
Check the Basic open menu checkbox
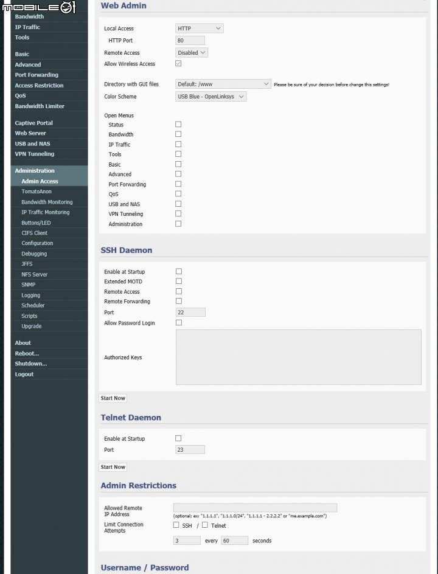pos(178,164)
